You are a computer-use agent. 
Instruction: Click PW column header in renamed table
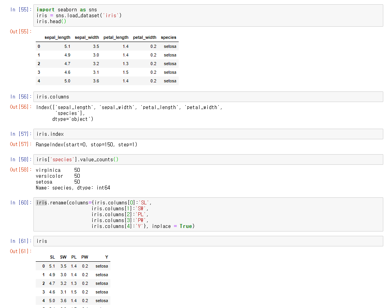pos(84,257)
